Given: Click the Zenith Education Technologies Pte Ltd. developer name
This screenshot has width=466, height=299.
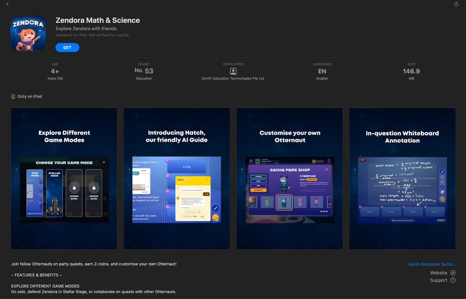Looking at the screenshot, I should pos(233,78).
